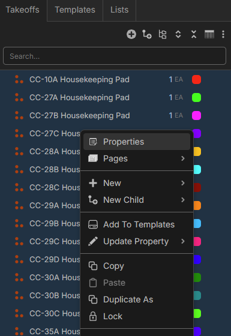231x336 pixels.
Task: Click the folder tree toolbar icon
Action: pos(163,34)
